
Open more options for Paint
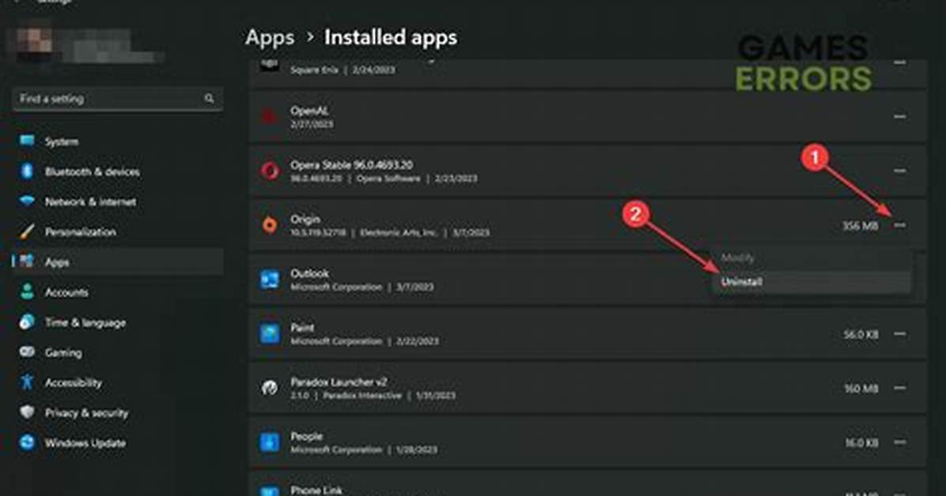[899, 334]
